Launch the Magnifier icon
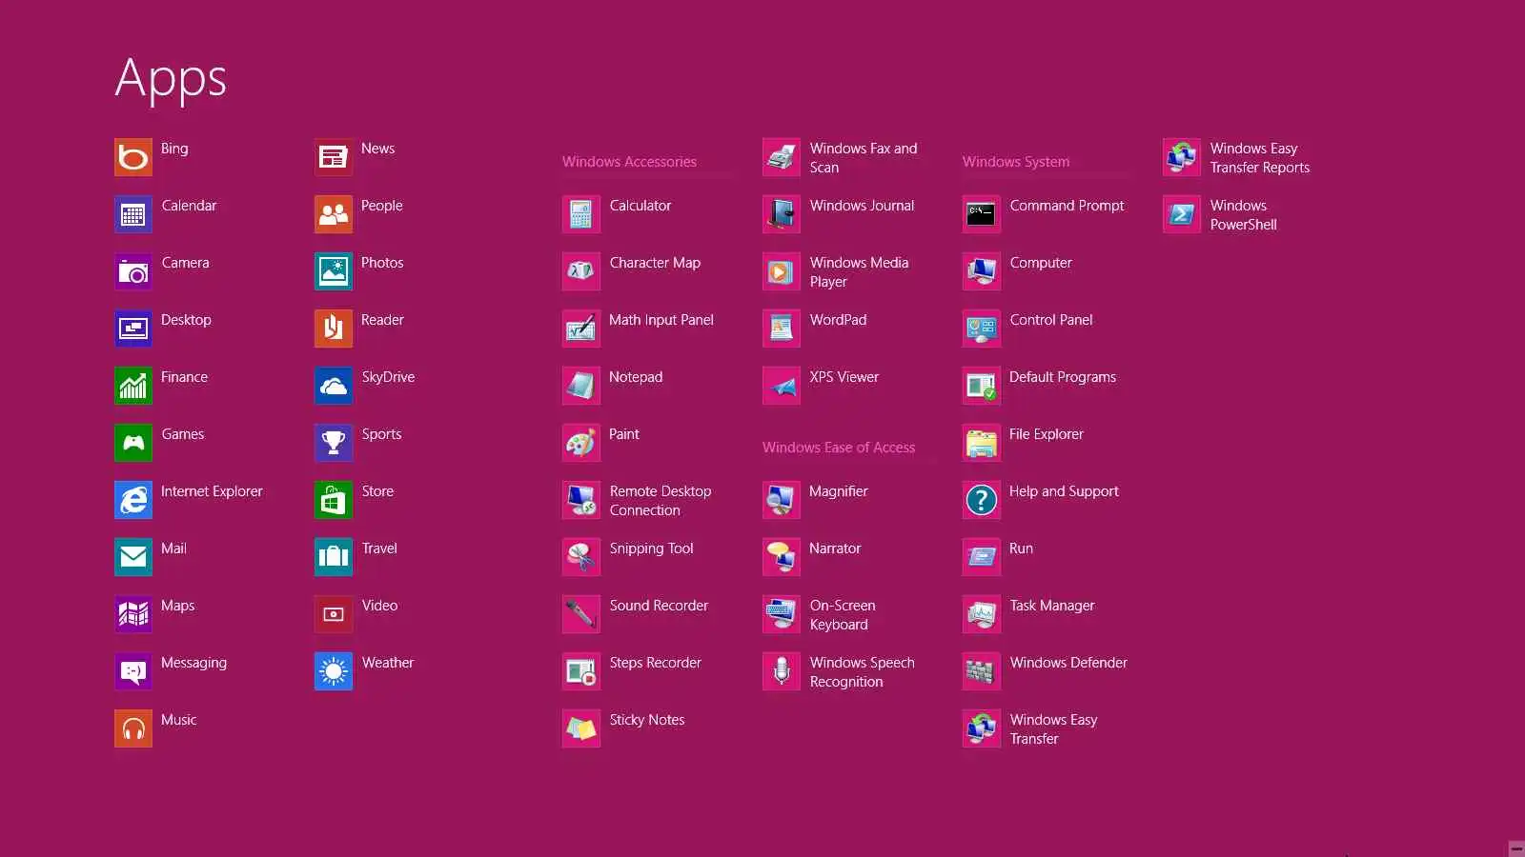 pyautogui.click(x=782, y=500)
